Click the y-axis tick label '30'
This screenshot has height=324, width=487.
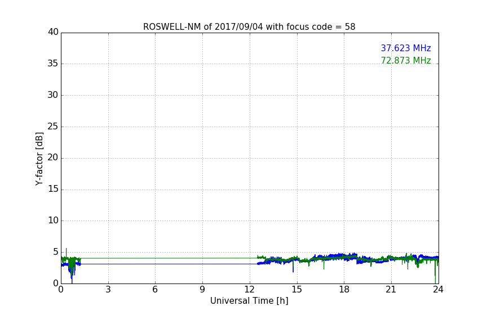(x=53, y=95)
